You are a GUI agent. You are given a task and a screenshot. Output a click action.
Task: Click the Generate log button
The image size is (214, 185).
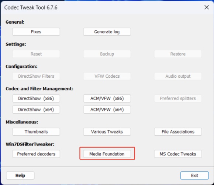[x=107, y=32]
